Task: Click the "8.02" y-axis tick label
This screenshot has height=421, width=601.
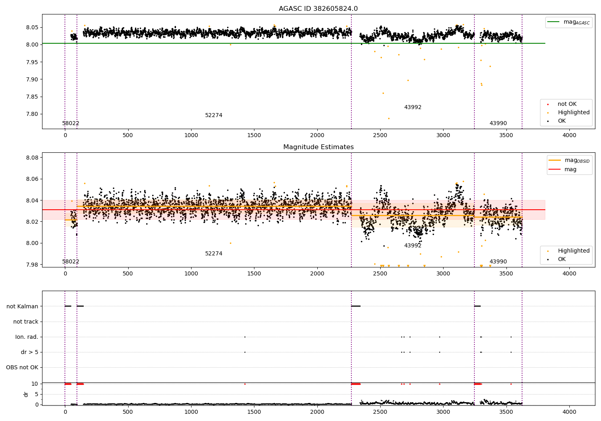Action: point(32,222)
